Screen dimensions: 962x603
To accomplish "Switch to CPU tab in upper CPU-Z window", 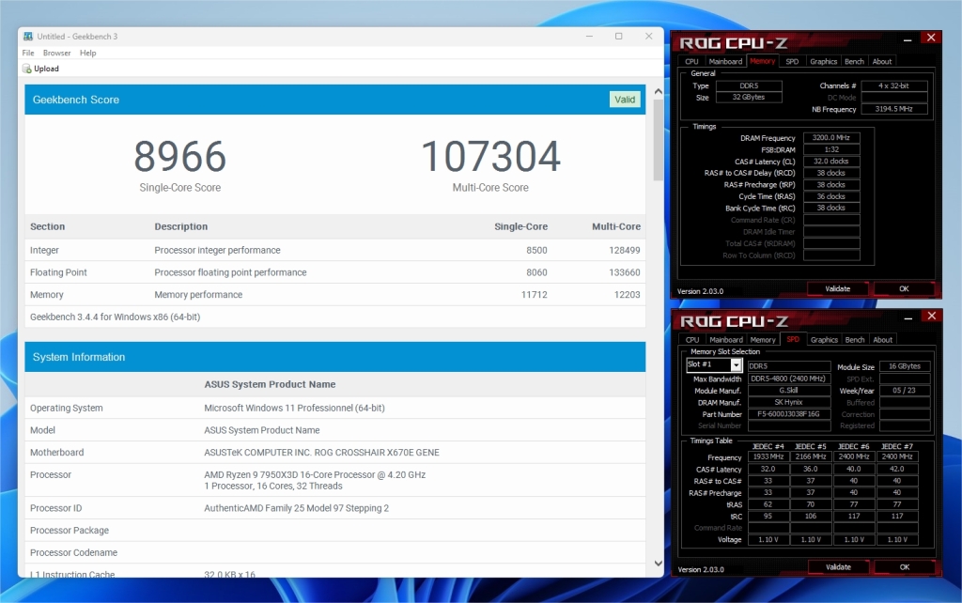I will 692,62.
